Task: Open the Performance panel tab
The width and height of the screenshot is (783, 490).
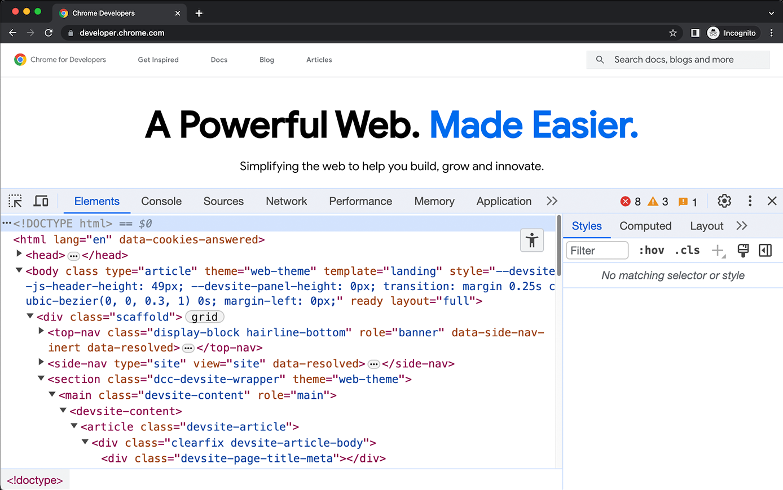Action: (x=360, y=201)
